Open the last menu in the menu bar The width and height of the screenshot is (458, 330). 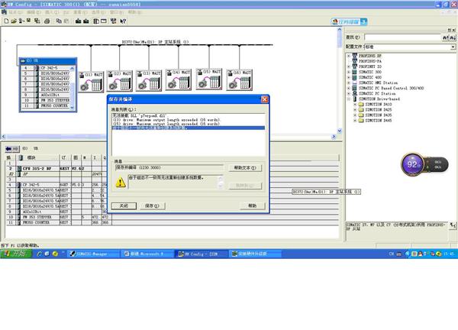[134, 12]
